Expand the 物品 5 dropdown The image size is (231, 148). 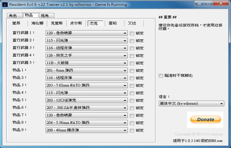point(87,100)
